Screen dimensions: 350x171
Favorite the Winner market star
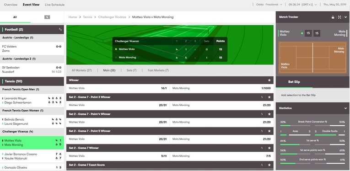point(269,80)
